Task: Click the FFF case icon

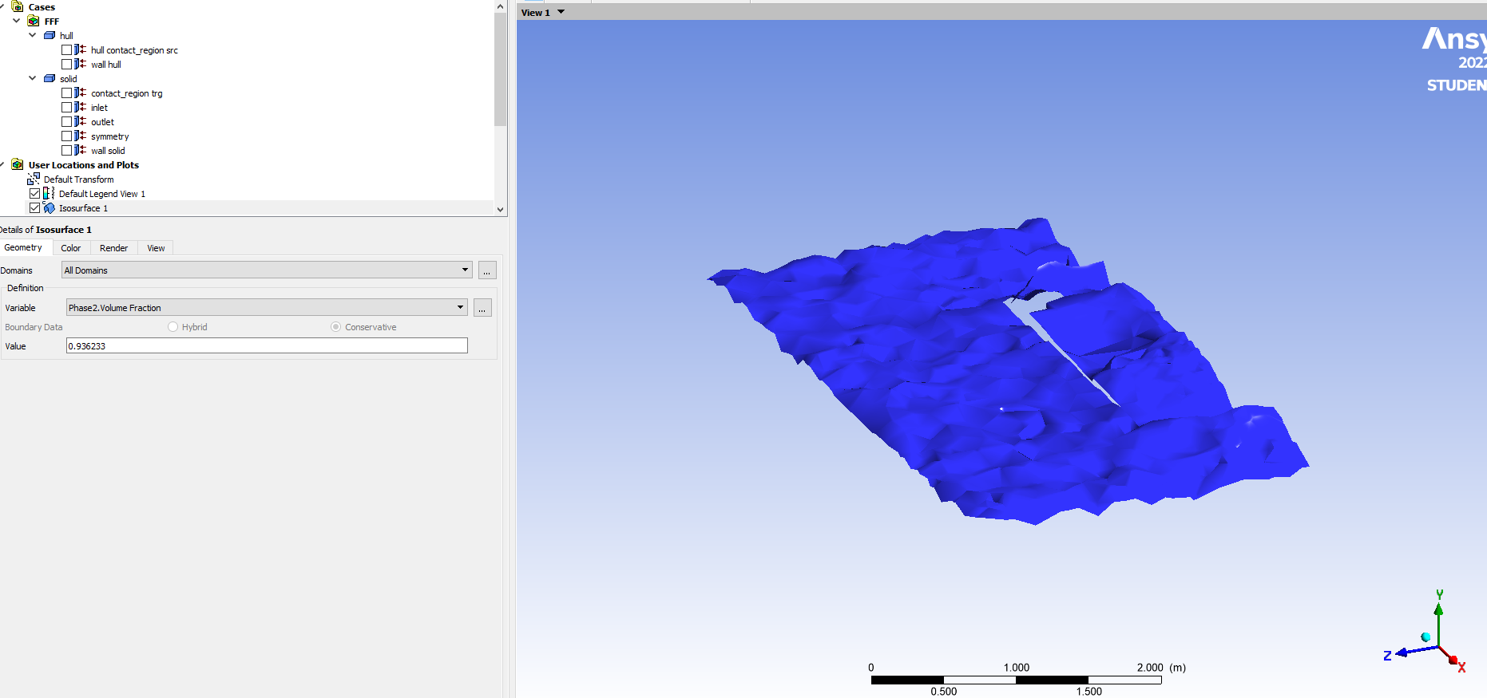Action: 34,22
